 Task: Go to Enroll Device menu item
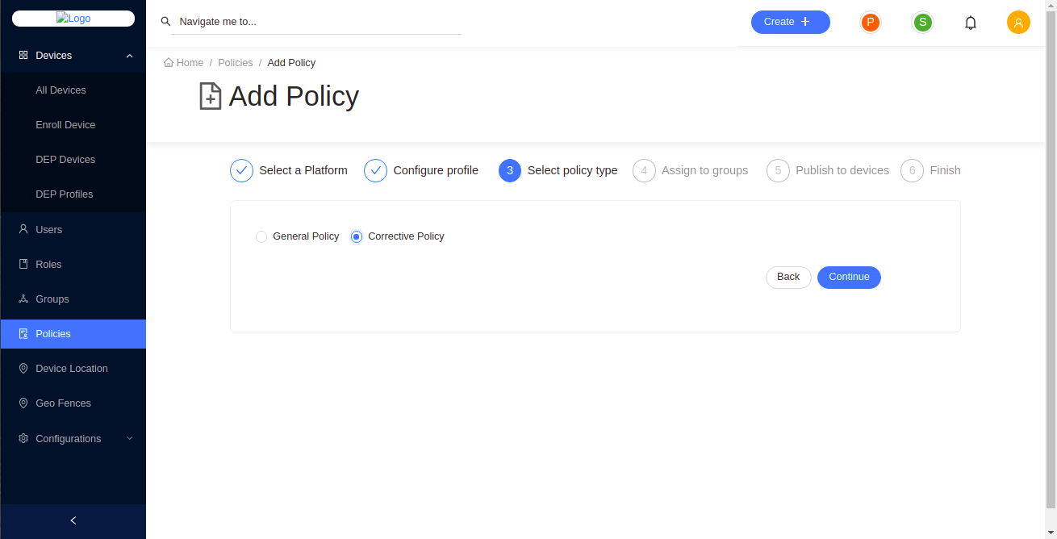pos(65,125)
